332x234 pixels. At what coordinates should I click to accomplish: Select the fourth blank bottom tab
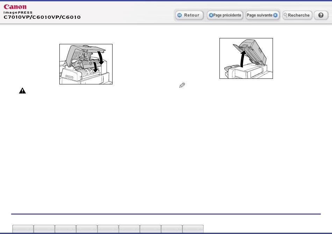pos(87,229)
